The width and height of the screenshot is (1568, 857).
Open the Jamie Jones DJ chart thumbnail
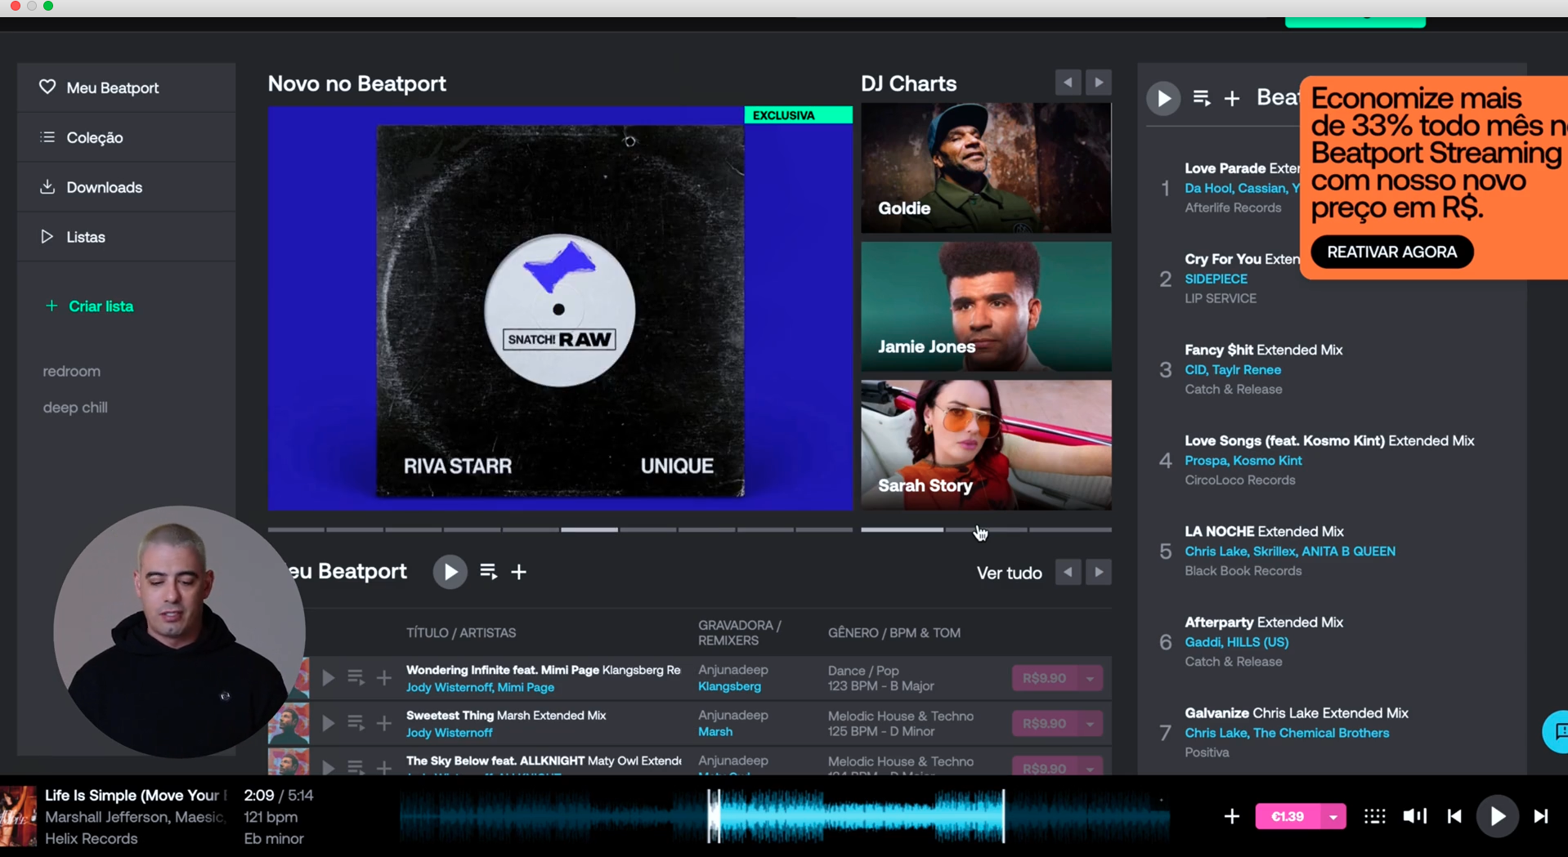tap(986, 306)
